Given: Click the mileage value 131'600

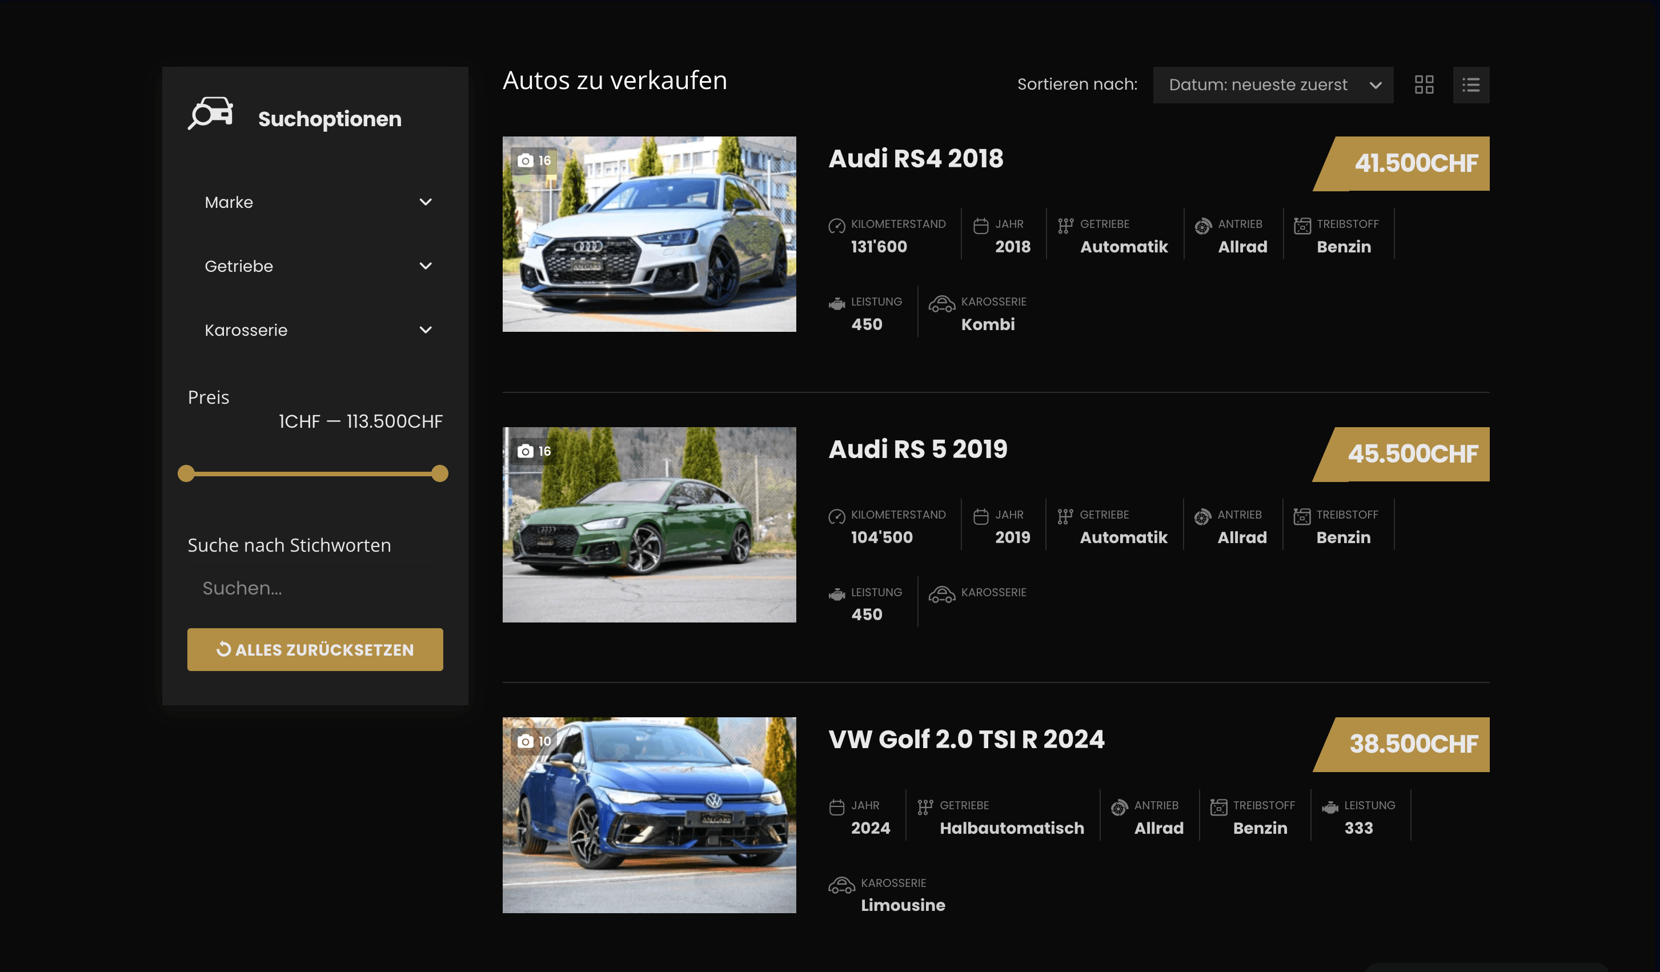Looking at the screenshot, I should tap(879, 247).
